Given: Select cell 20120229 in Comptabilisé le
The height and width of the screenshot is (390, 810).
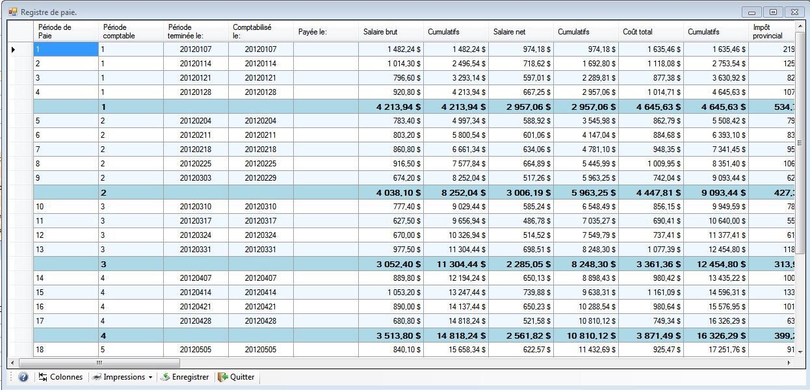Looking at the screenshot, I should pos(261,178).
